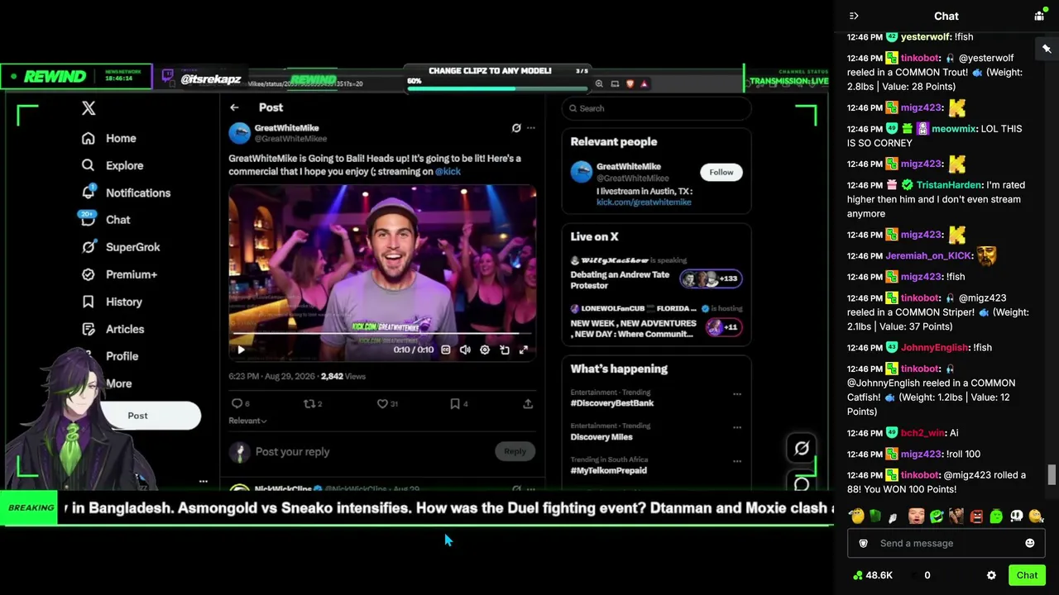Open GreatWhiteMike's avatar on the post
This screenshot has height=595, width=1059.
239,133
